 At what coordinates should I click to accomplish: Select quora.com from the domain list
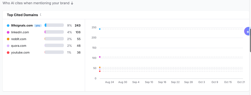point(19,46)
